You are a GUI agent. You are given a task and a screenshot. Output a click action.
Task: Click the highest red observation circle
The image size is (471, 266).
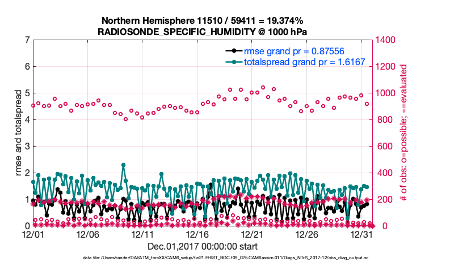pos(263,88)
